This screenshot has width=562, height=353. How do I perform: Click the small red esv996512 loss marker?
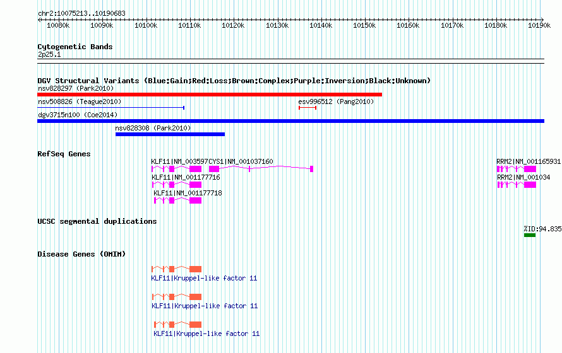tap(308, 108)
